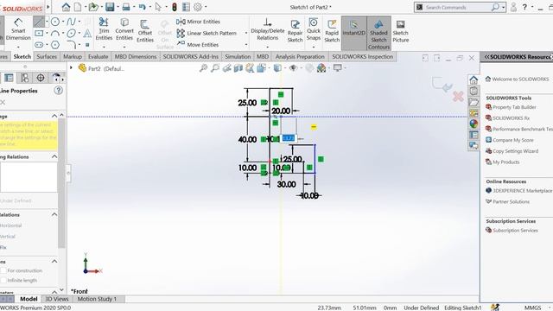Collapse the Options section chevron

pyautogui.click(x=54, y=261)
